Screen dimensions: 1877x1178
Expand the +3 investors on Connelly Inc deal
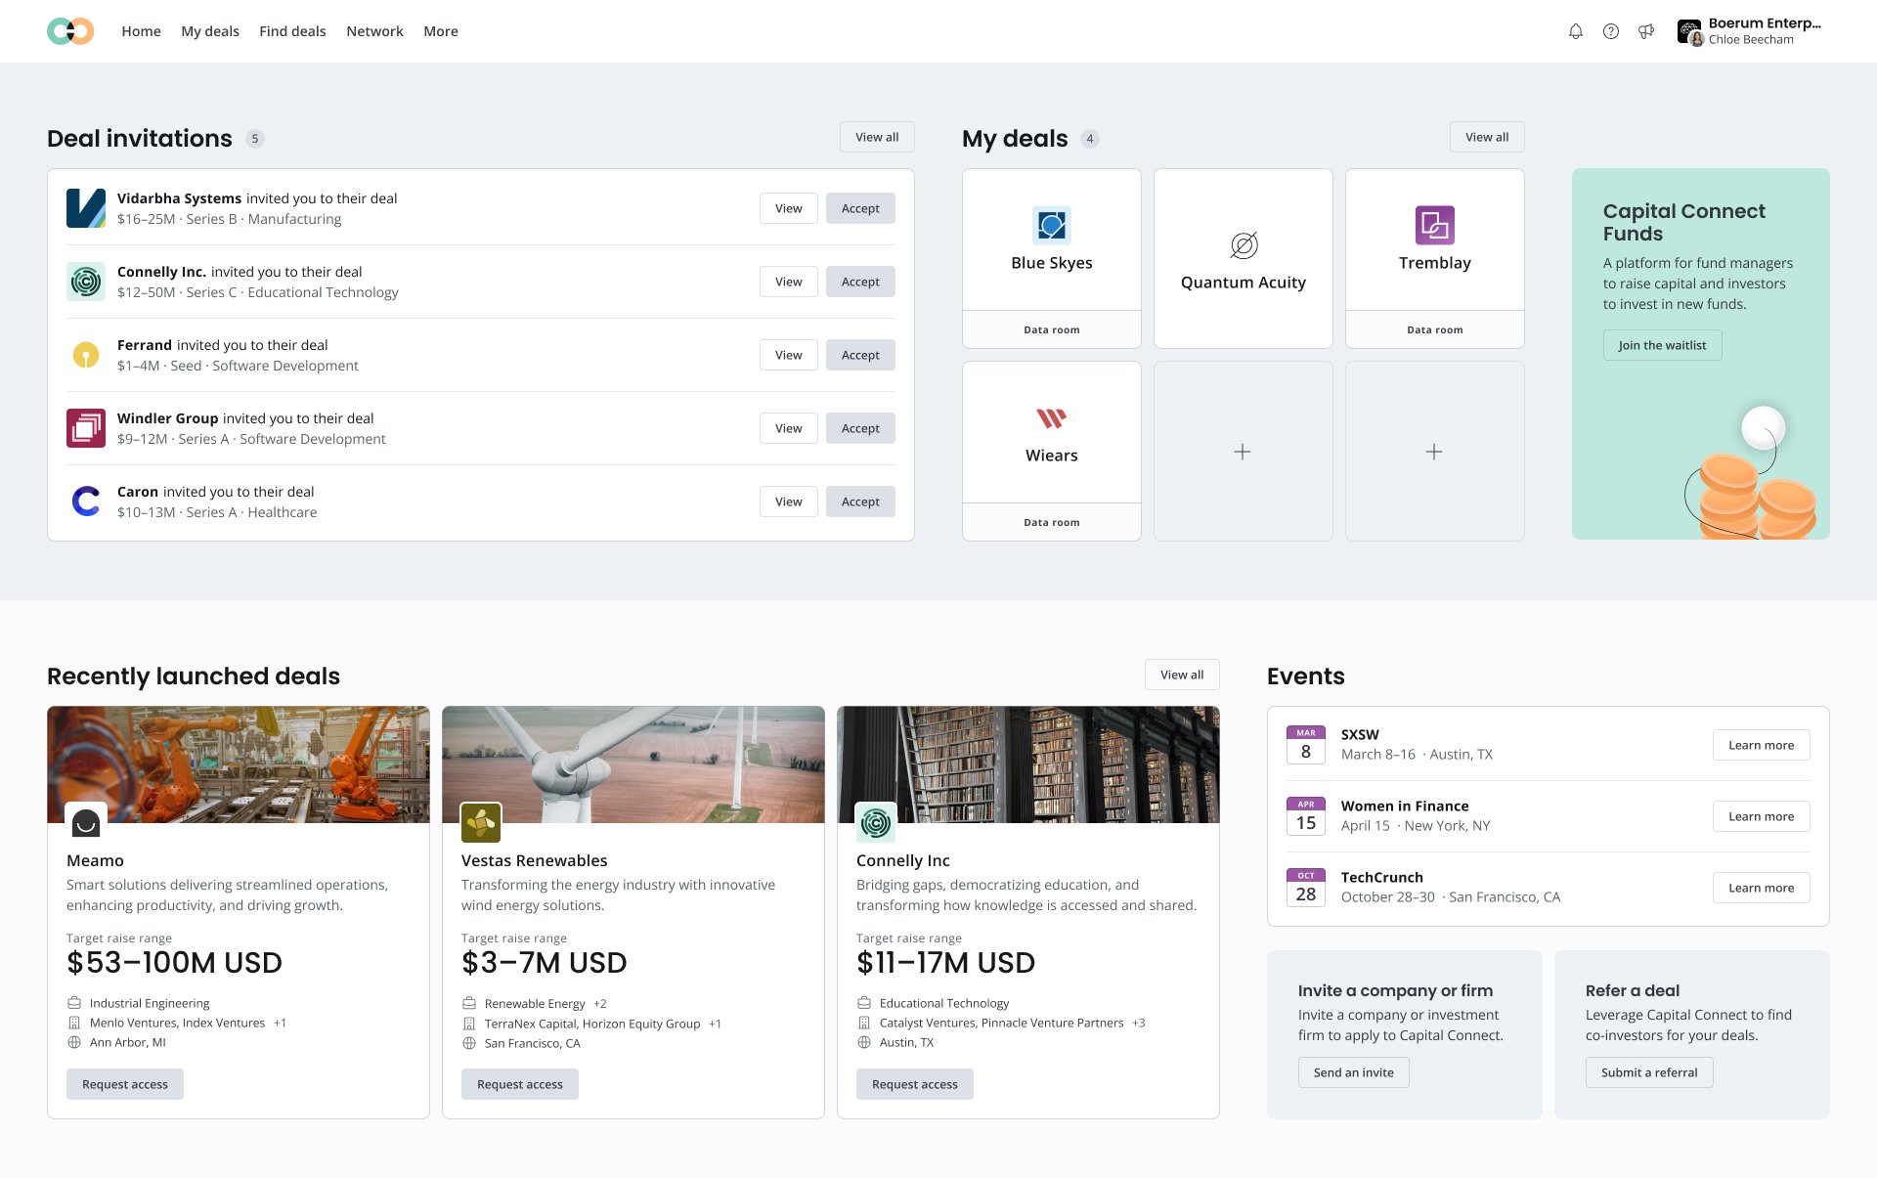(x=1138, y=1023)
